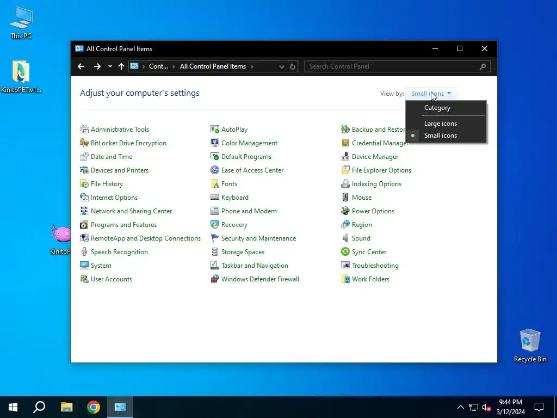Viewport: 557px width, 418px height.
Task: Open RemoteApp and Desktop Connections
Action: click(x=146, y=238)
